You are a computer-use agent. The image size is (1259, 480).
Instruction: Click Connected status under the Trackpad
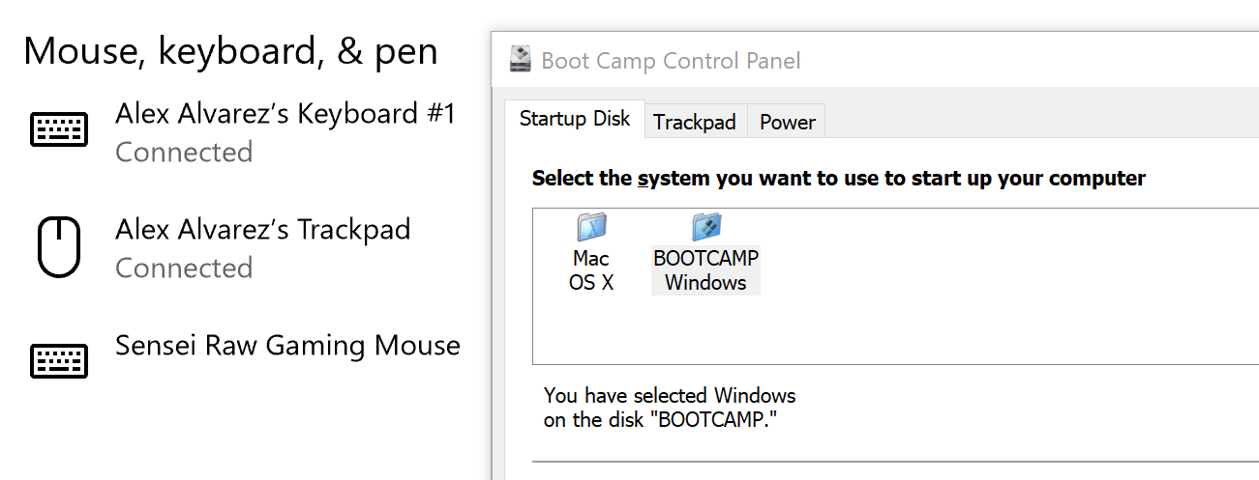click(x=184, y=268)
